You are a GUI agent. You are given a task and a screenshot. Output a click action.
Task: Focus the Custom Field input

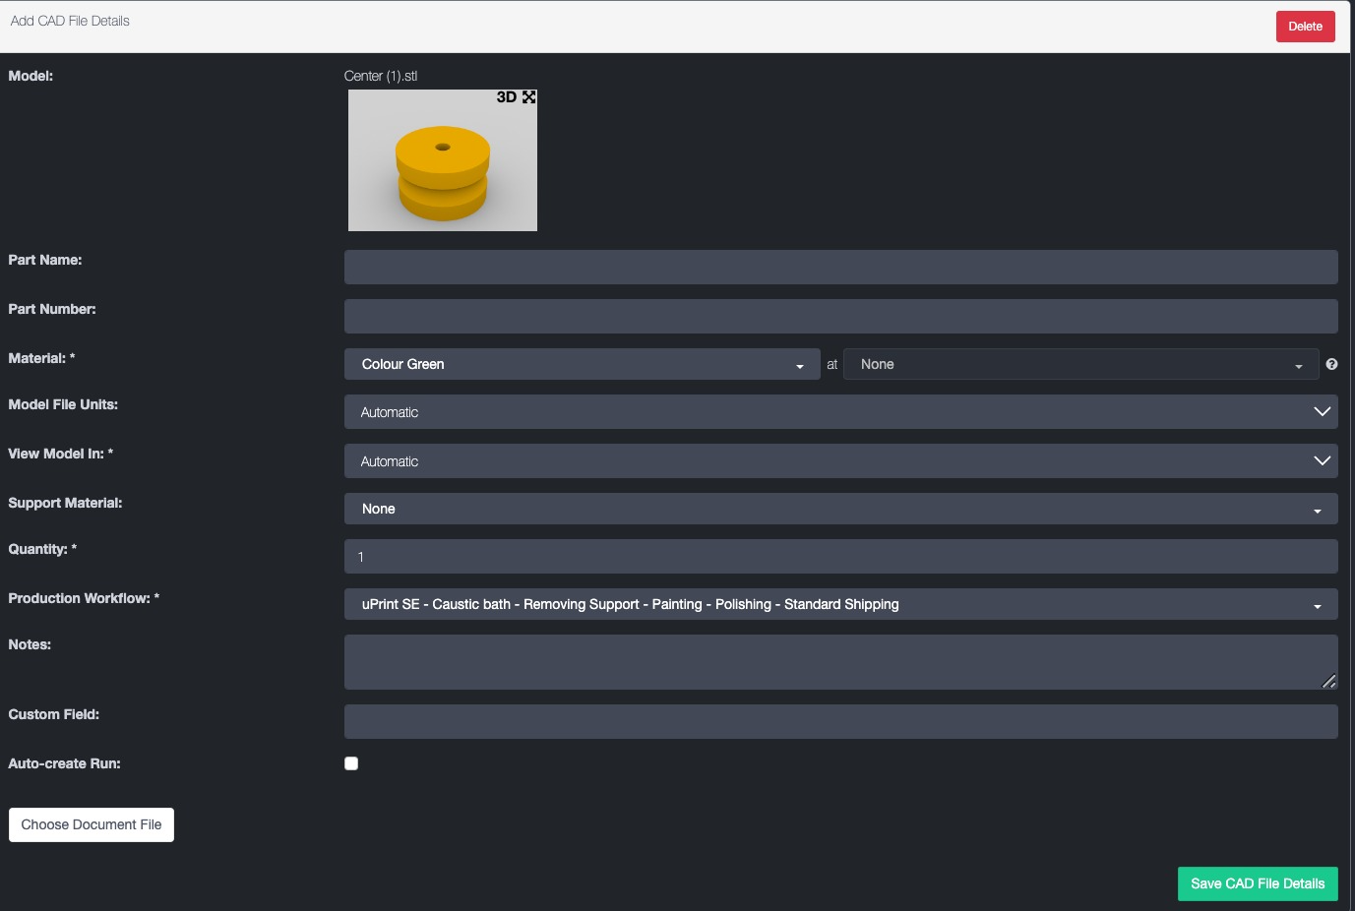[840, 722]
